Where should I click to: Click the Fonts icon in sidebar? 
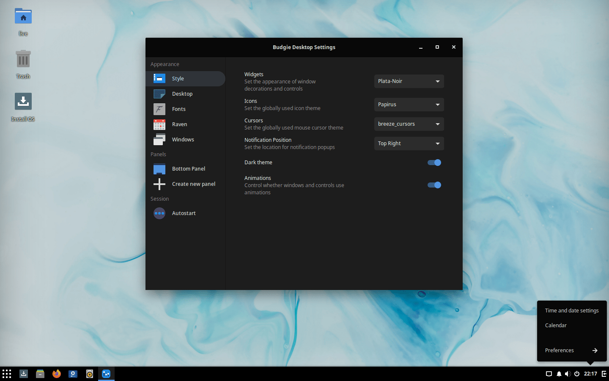(159, 109)
